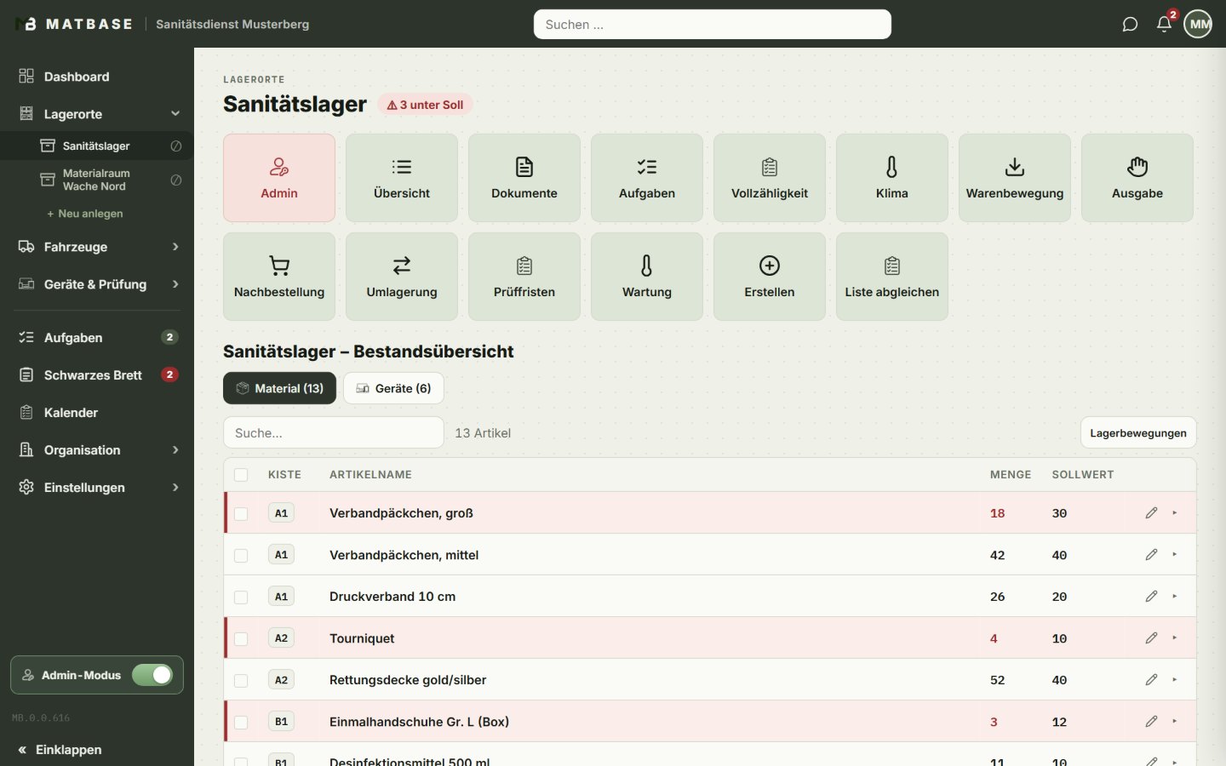Expand the Geräte & Prüfung section
The width and height of the screenshot is (1226, 766).
(x=175, y=284)
